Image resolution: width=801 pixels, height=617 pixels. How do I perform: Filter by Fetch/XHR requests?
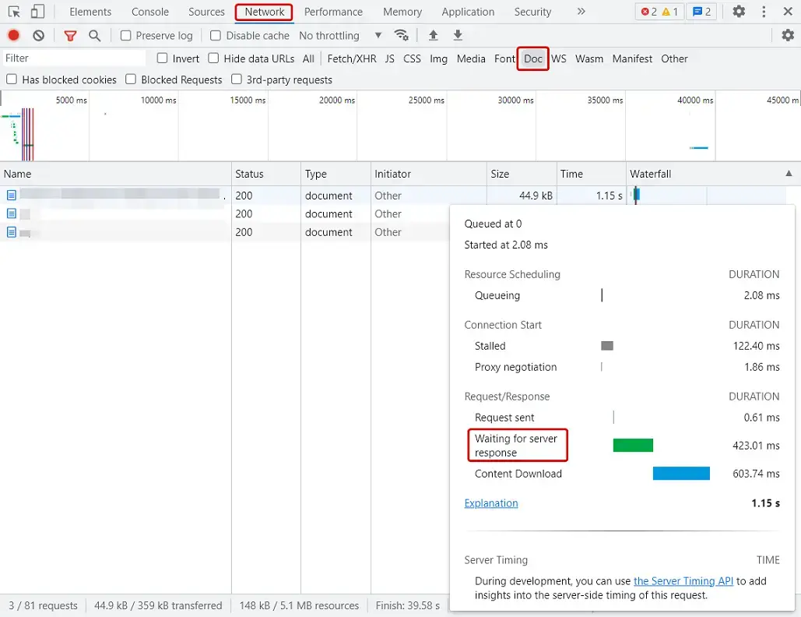point(352,58)
